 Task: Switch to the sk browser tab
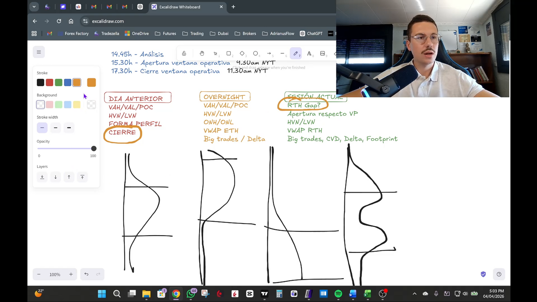click(x=78, y=7)
